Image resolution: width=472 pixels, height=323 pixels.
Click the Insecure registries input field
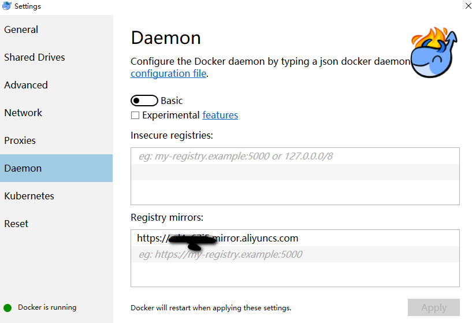point(295,156)
